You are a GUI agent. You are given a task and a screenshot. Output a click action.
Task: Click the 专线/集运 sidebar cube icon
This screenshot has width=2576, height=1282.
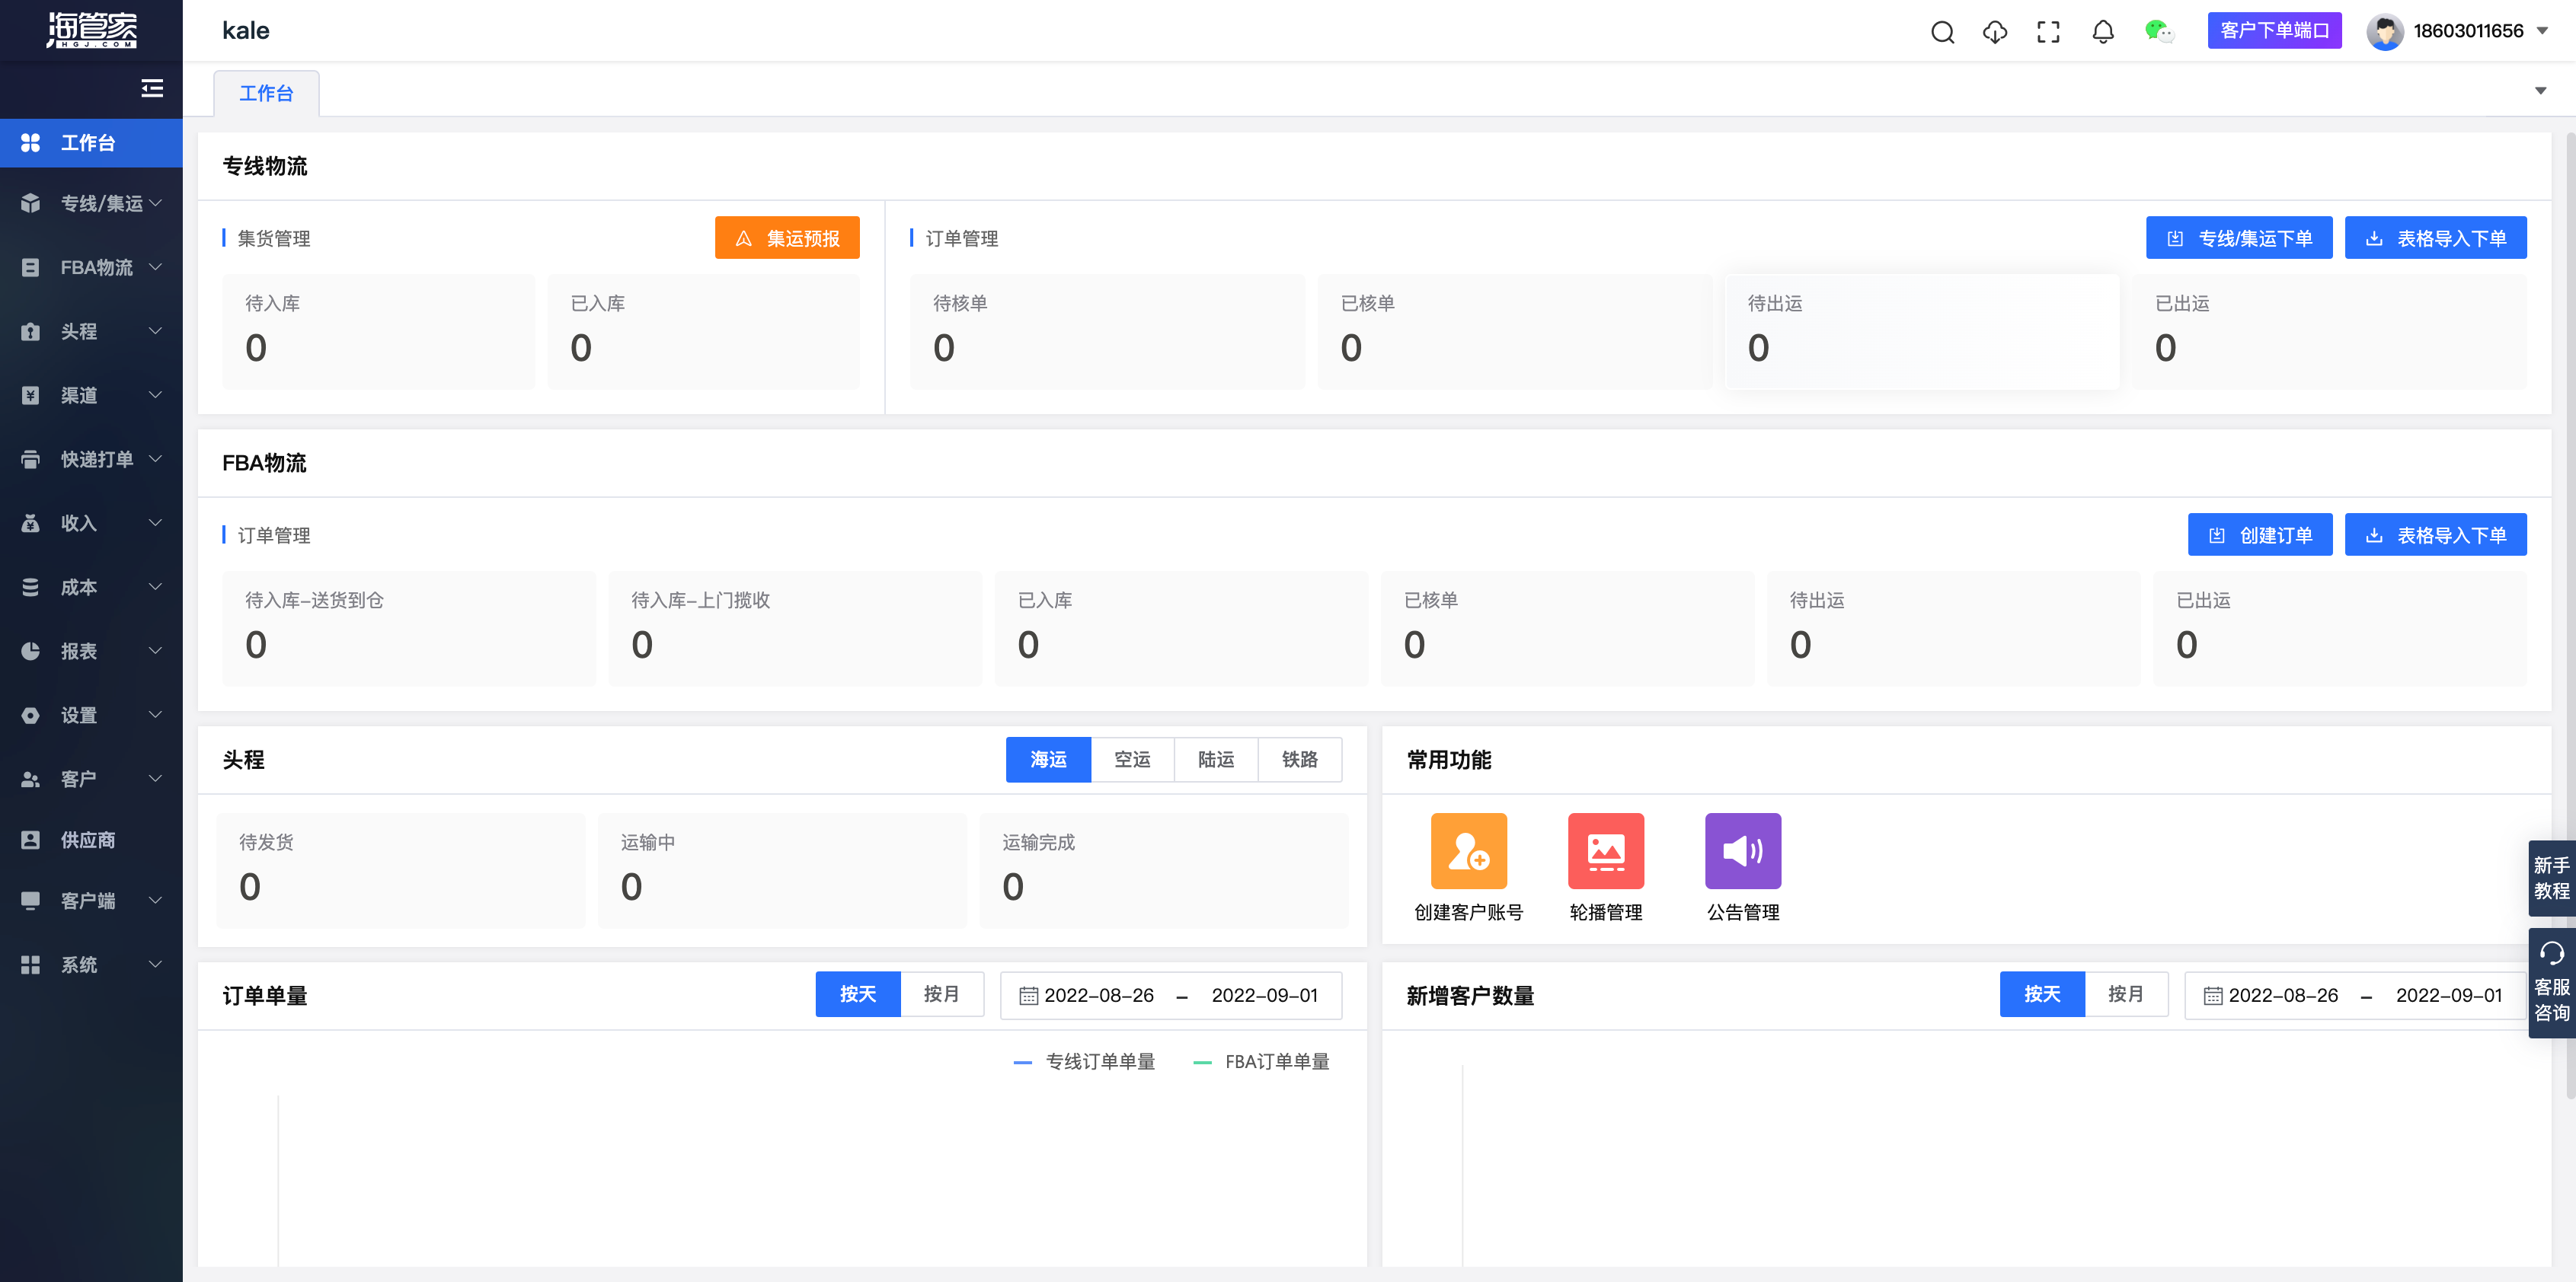[x=31, y=204]
